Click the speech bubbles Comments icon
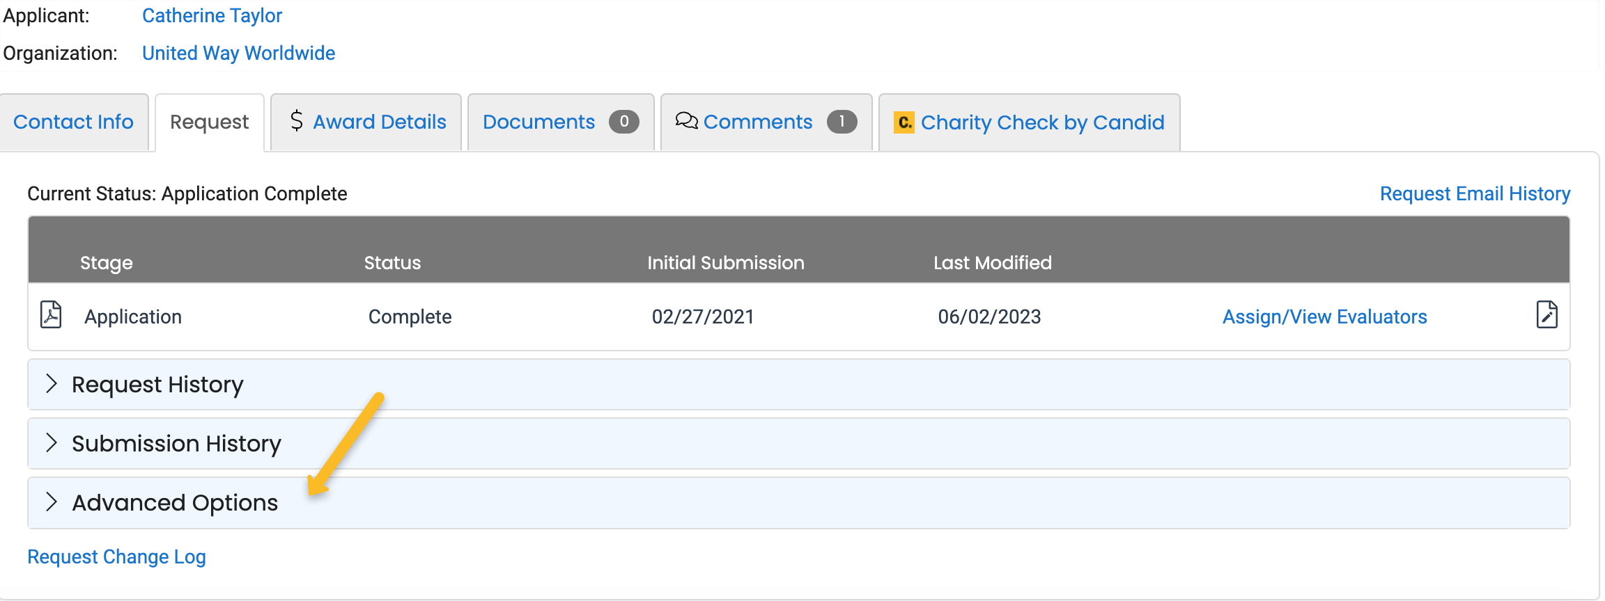This screenshot has height=601, width=1605. tap(686, 121)
